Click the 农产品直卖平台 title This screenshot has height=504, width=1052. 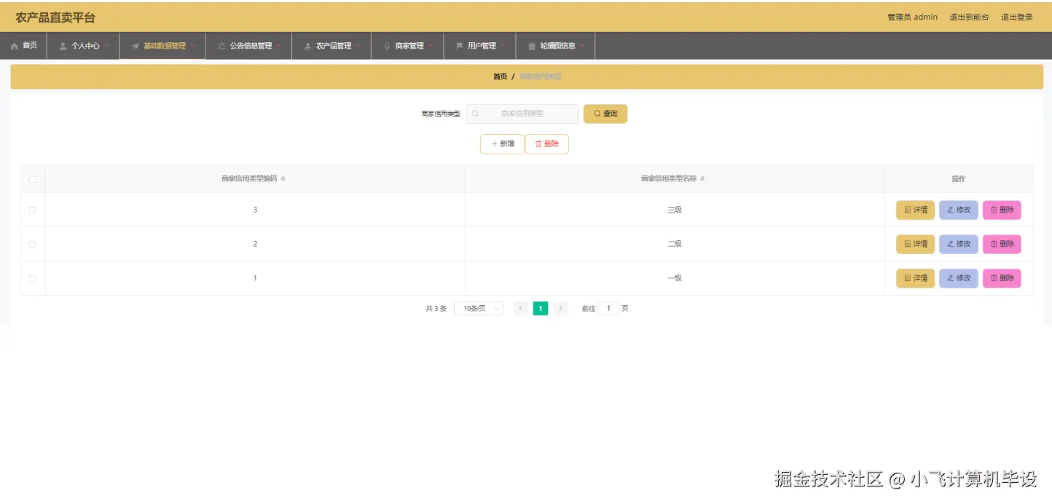pyautogui.click(x=55, y=17)
